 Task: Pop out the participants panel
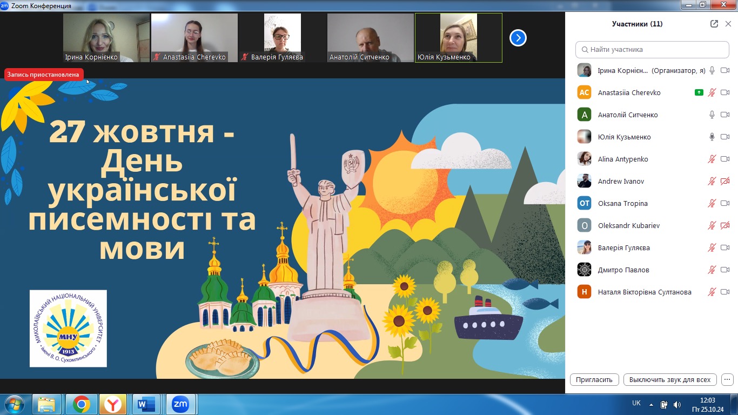(x=714, y=24)
